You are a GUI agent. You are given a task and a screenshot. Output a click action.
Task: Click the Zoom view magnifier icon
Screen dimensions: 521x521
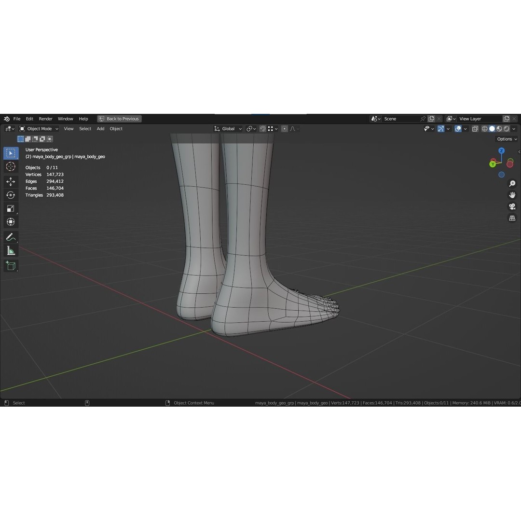pyautogui.click(x=512, y=184)
